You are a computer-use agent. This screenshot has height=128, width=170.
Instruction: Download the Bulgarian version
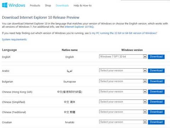pos(156,81)
